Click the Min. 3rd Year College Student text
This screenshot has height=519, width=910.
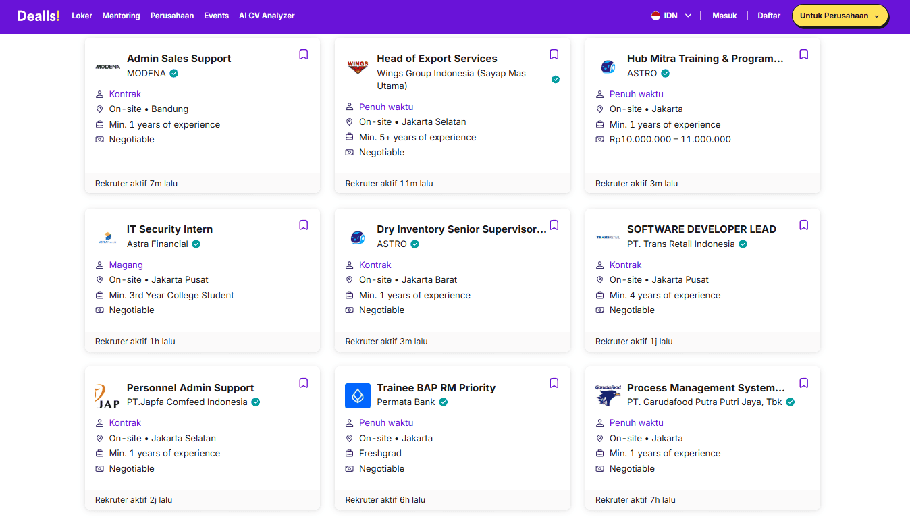click(x=171, y=296)
